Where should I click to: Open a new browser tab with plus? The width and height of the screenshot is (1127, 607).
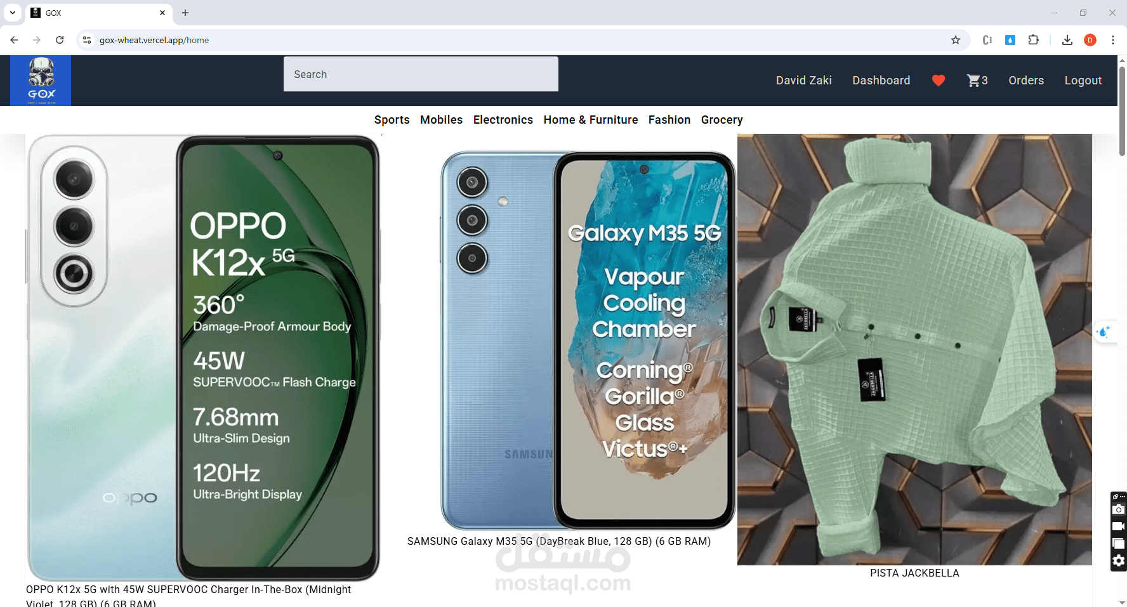tap(185, 13)
